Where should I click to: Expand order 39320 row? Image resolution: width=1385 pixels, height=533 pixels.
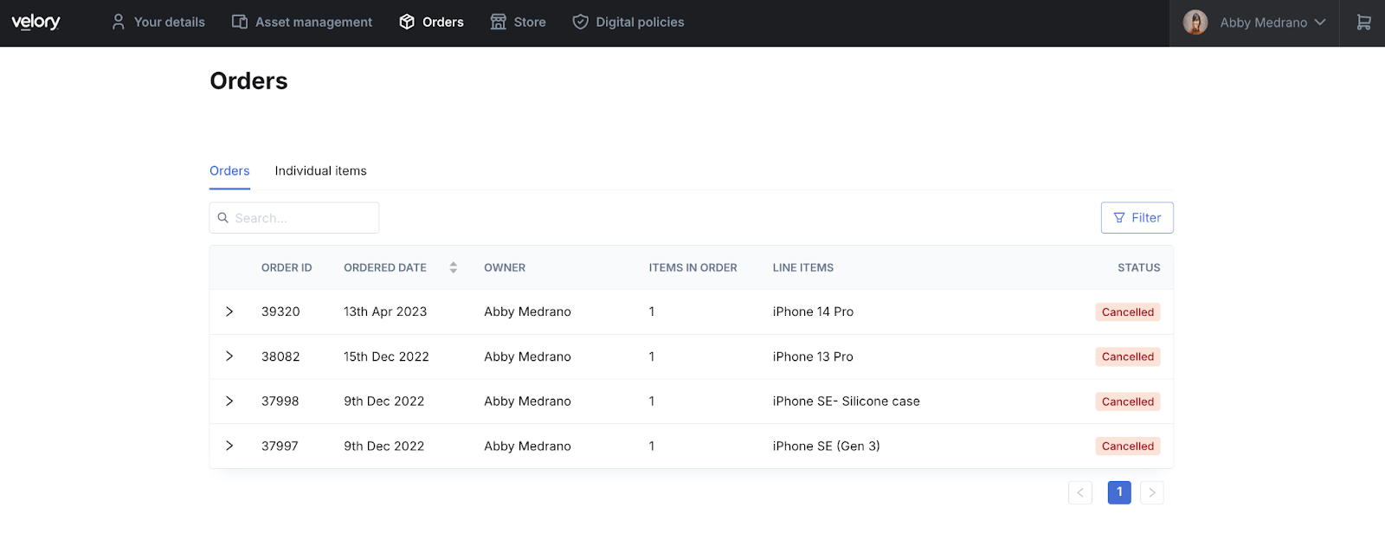[229, 311]
